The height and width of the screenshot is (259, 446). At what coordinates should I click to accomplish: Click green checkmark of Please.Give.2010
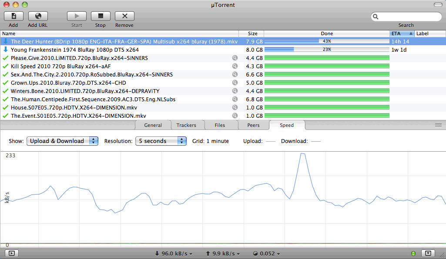5,58
